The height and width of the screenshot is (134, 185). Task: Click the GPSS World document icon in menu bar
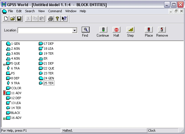tap(4, 11)
